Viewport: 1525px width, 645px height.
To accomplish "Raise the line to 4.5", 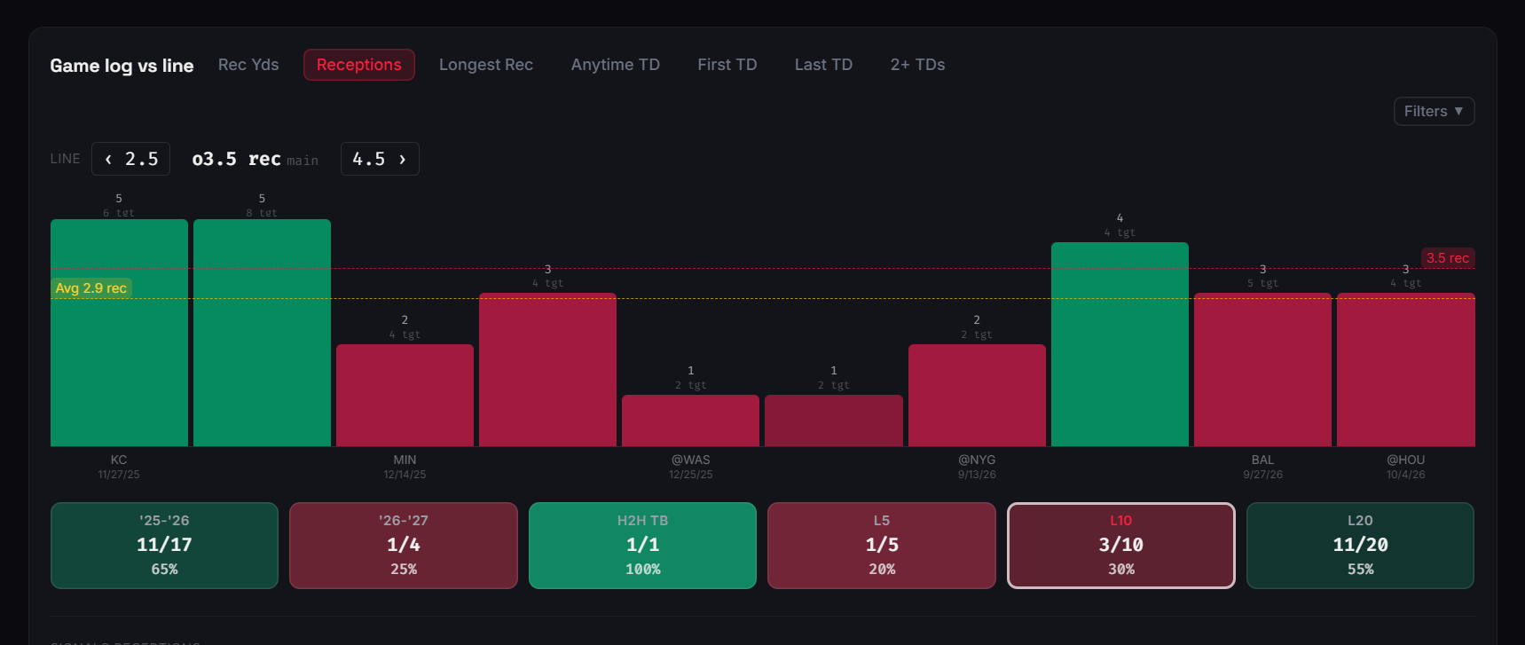I will coord(380,159).
